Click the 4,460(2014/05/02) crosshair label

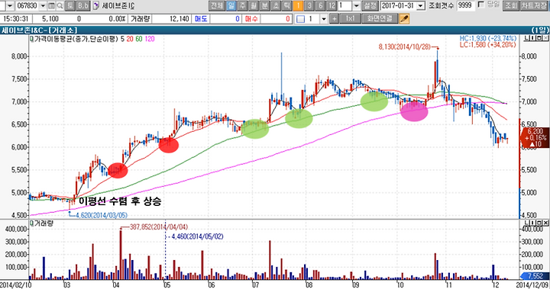[x=197, y=237]
